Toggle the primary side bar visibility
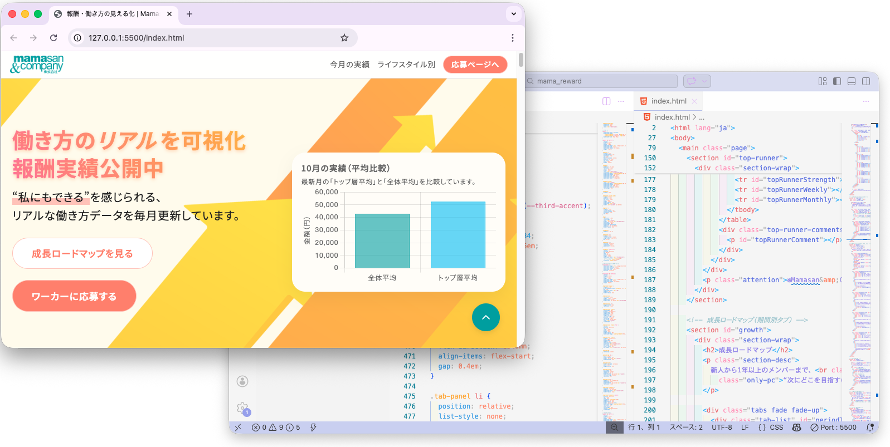This screenshot has width=890, height=447. [836, 81]
